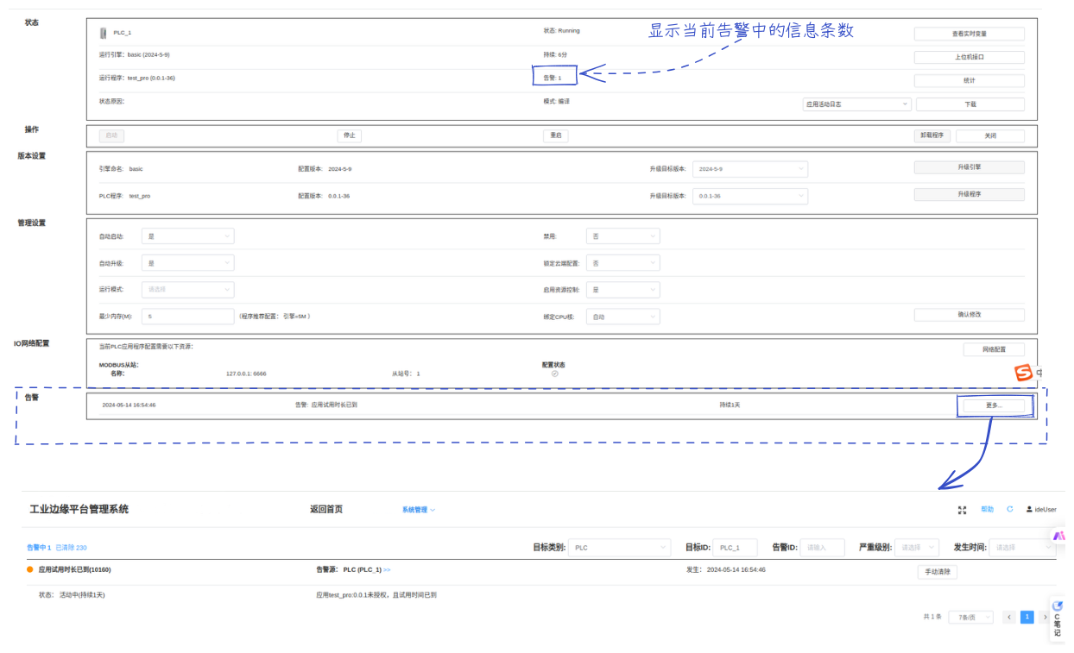Click 返回首页 in the header
The height and width of the screenshot is (653, 1074).
point(326,509)
